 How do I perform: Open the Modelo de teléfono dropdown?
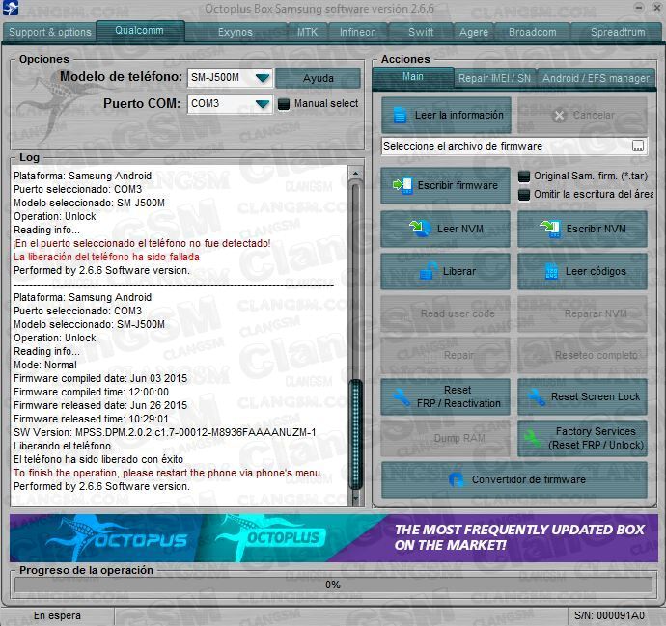pyautogui.click(x=263, y=78)
